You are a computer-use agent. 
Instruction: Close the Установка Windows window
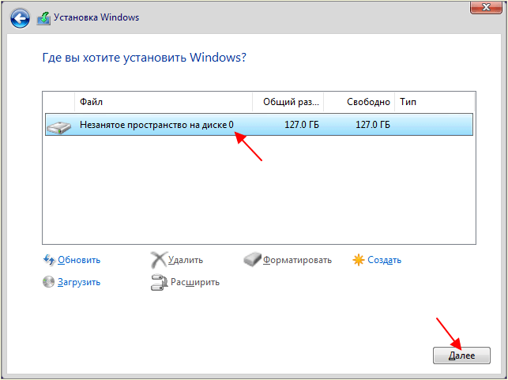[486, 7]
